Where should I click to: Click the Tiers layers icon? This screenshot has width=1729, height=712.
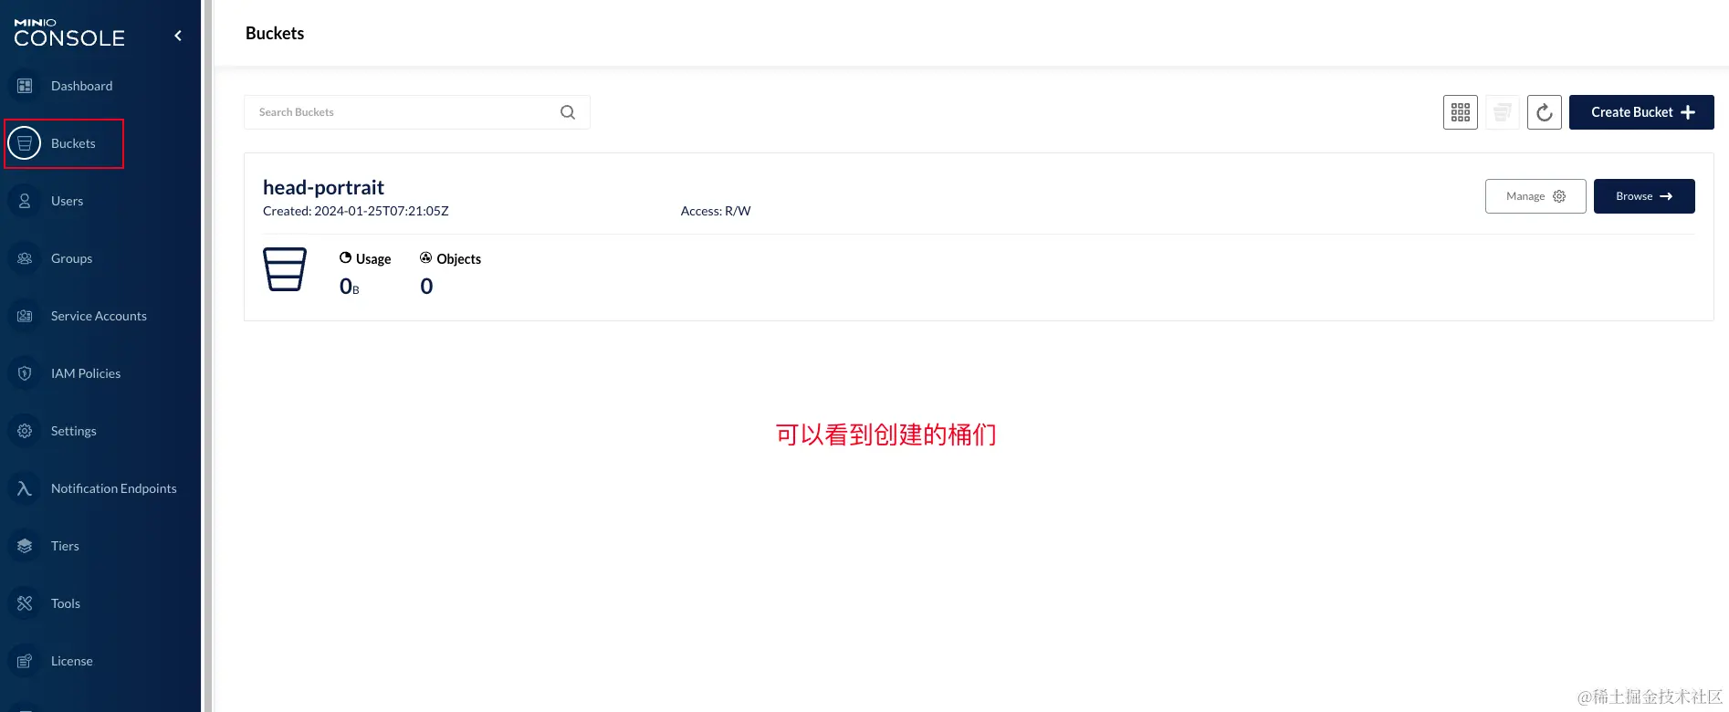tap(25, 546)
